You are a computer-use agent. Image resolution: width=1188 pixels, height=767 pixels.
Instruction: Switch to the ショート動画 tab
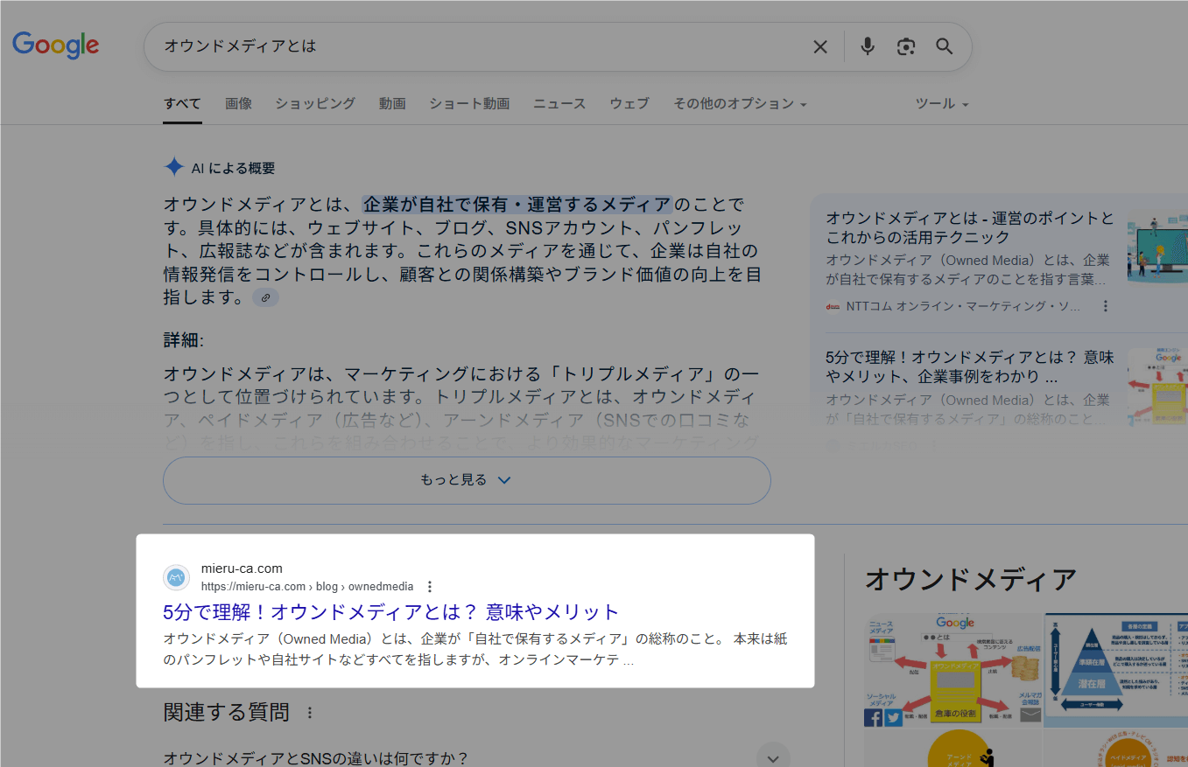[x=469, y=103]
